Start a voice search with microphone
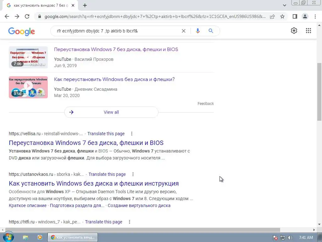This screenshot has height=242, width=322. tap(198, 31)
